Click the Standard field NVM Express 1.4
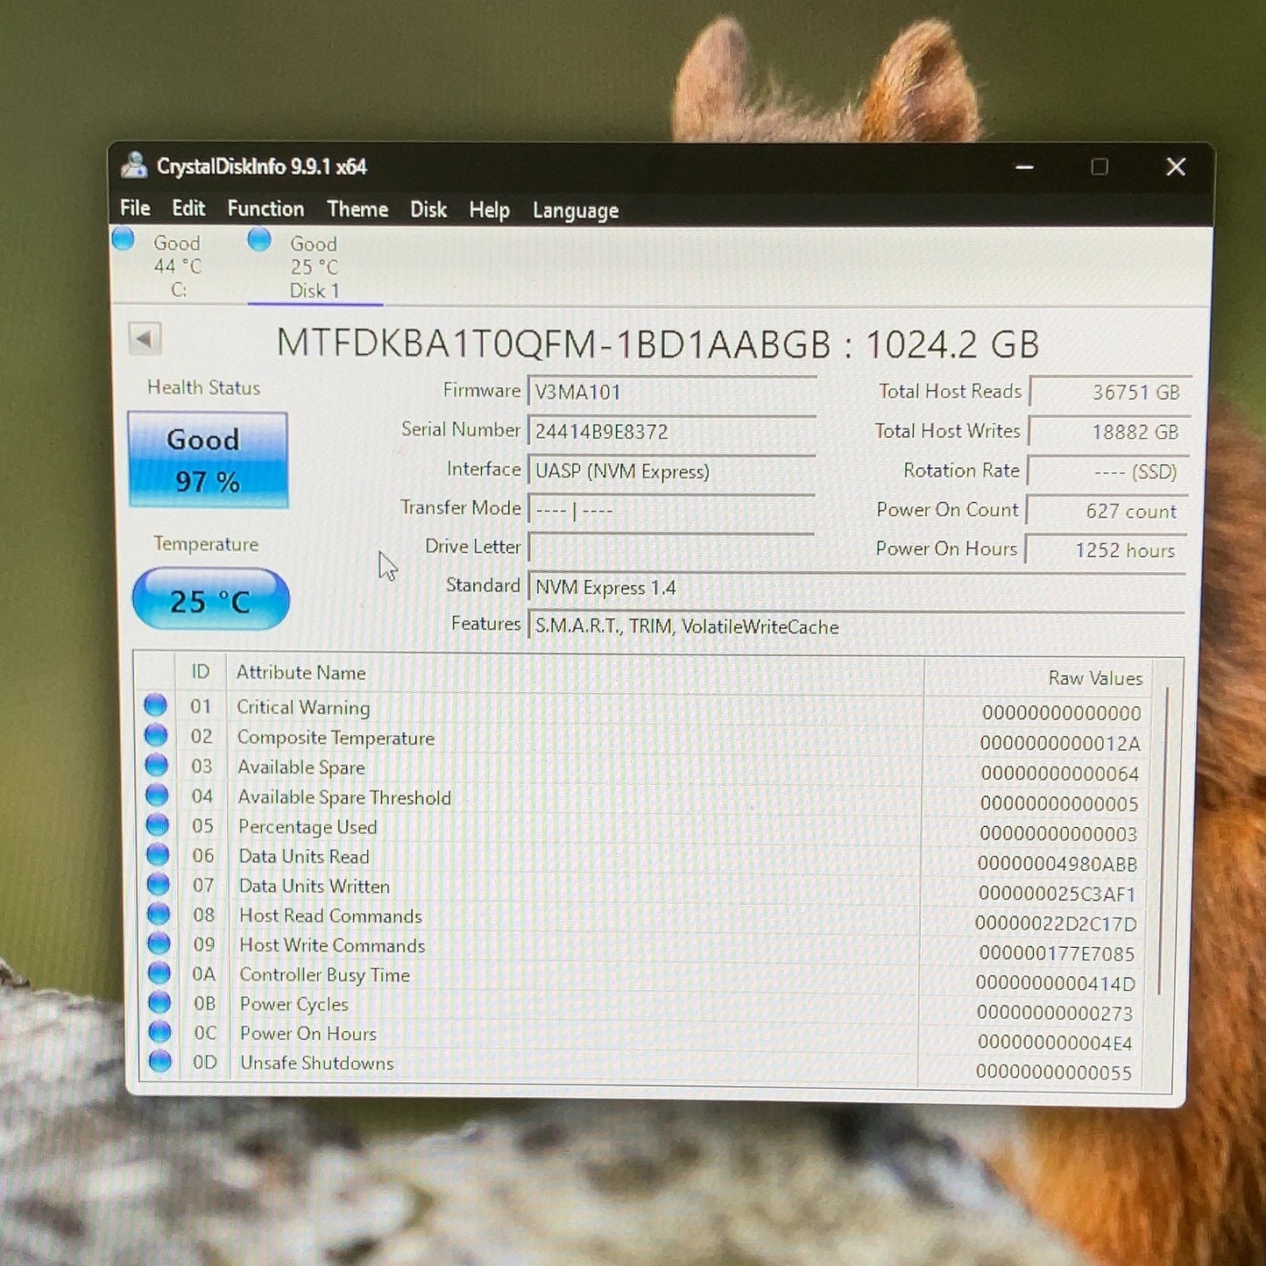Viewport: 1266px width, 1266px height. 857,587
